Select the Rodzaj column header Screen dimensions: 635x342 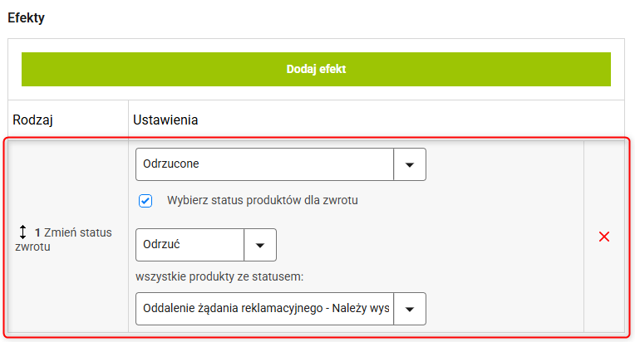click(x=32, y=120)
